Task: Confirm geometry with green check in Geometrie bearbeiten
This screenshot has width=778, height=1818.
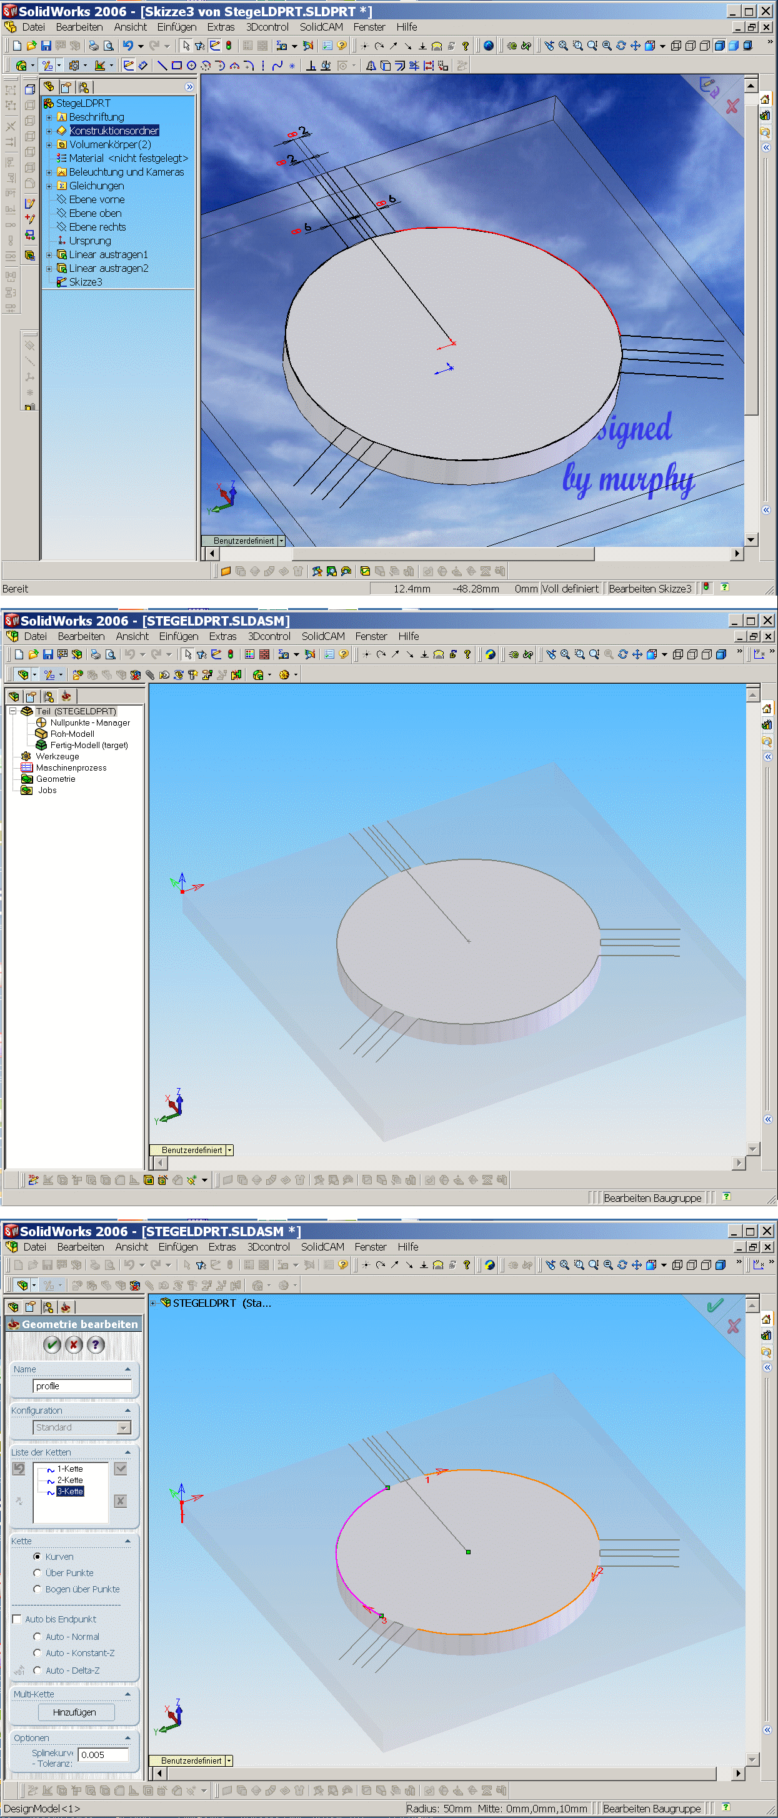Action: coord(52,1344)
